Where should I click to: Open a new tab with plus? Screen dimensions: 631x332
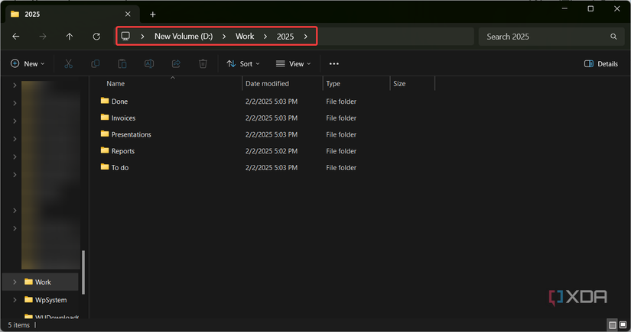tap(152, 15)
